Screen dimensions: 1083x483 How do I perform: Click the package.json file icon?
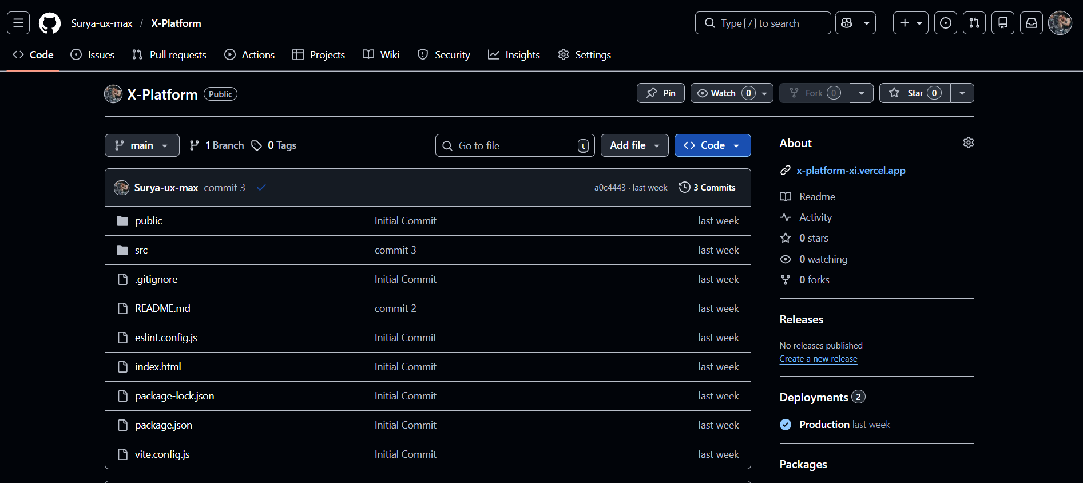pos(122,425)
